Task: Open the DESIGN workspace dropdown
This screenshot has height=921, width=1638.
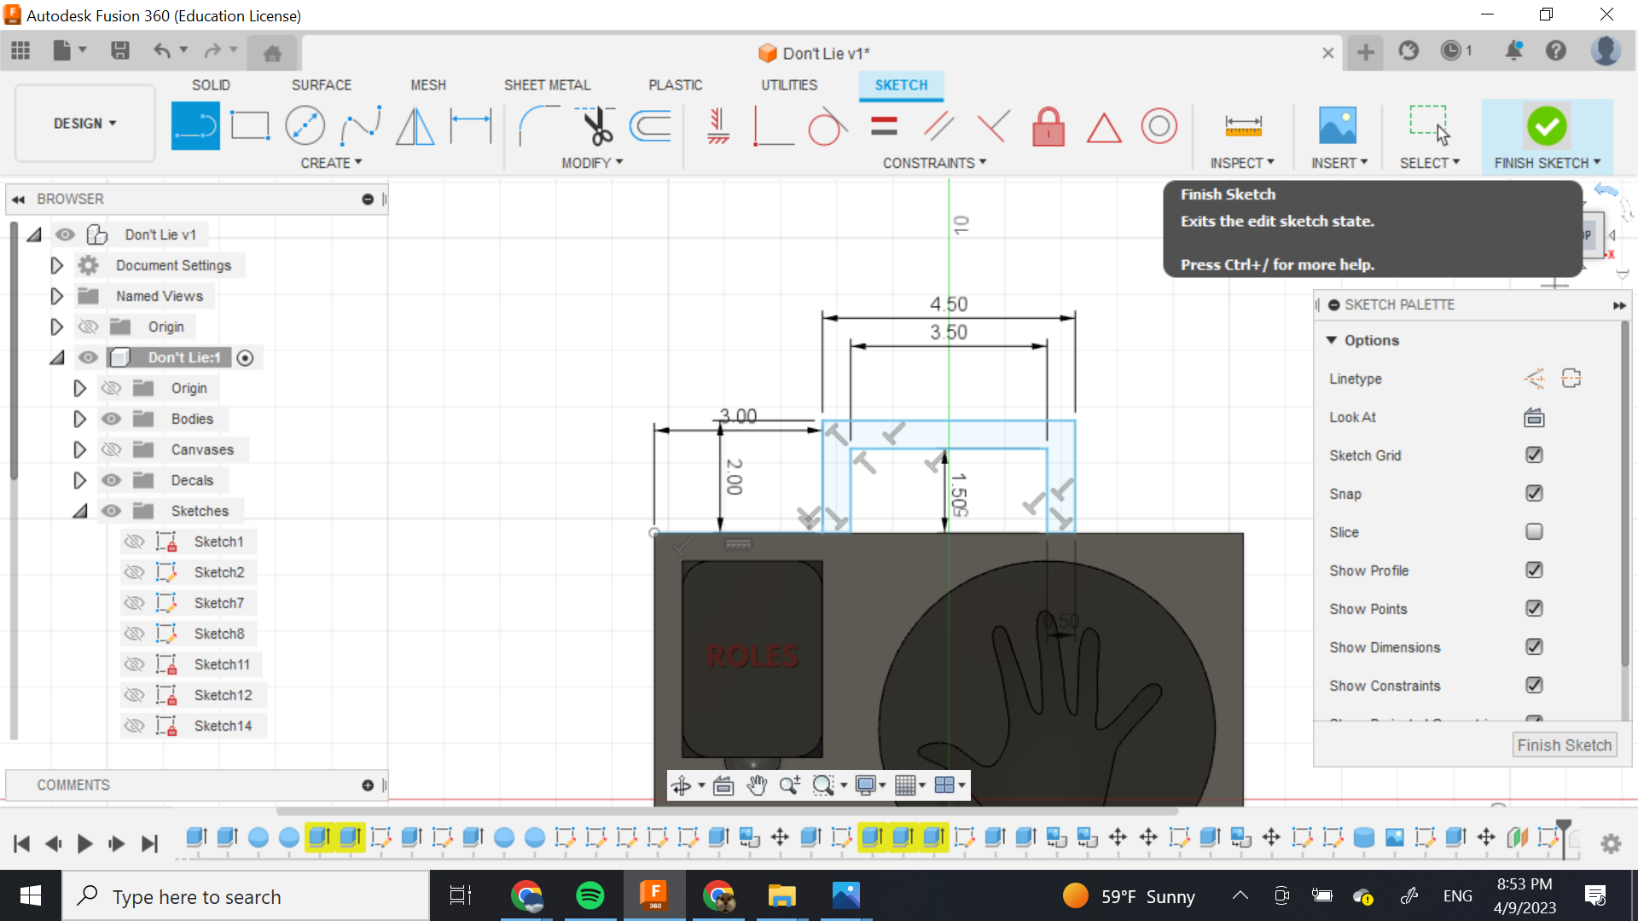Action: (84, 124)
